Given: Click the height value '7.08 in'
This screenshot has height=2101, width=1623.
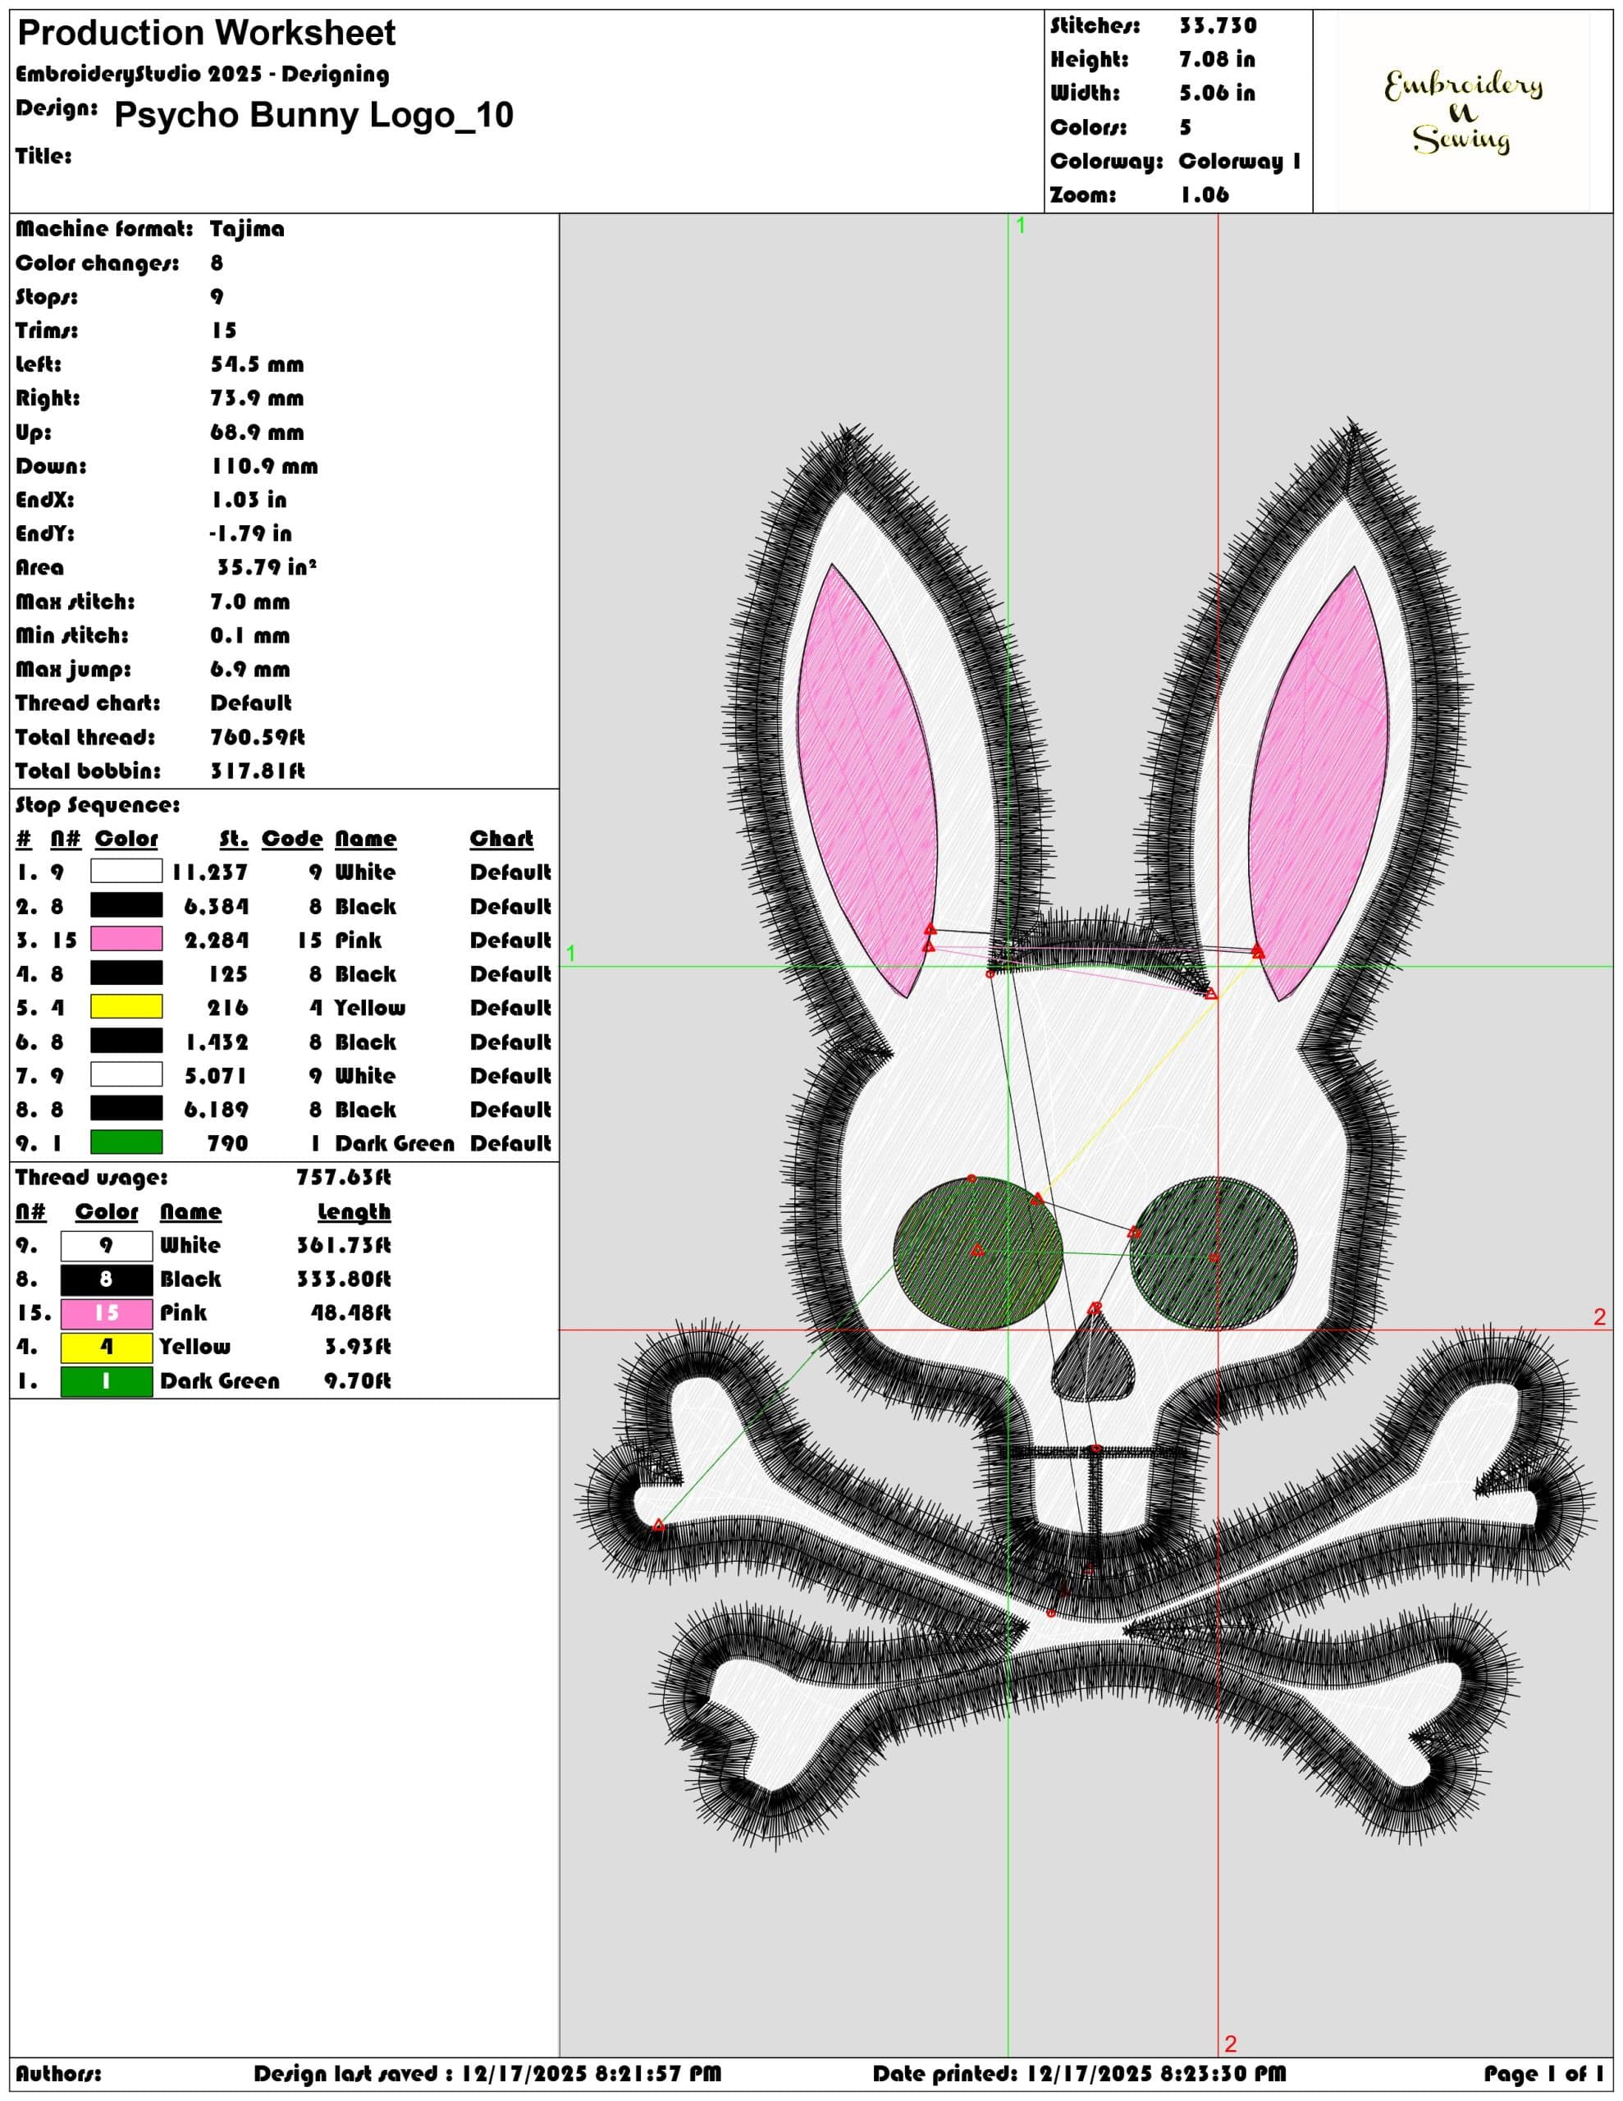Looking at the screenshot, I should pos(1217,60).
